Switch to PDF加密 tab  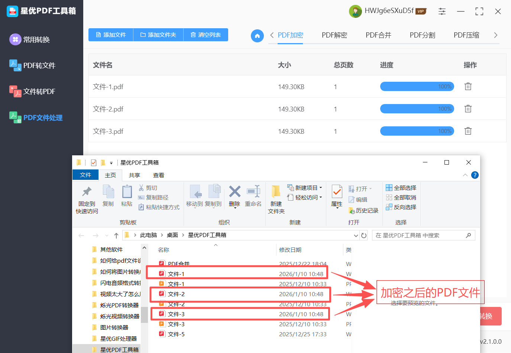[290, 35]
